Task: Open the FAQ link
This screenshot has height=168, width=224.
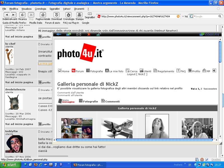Action: 181,71
